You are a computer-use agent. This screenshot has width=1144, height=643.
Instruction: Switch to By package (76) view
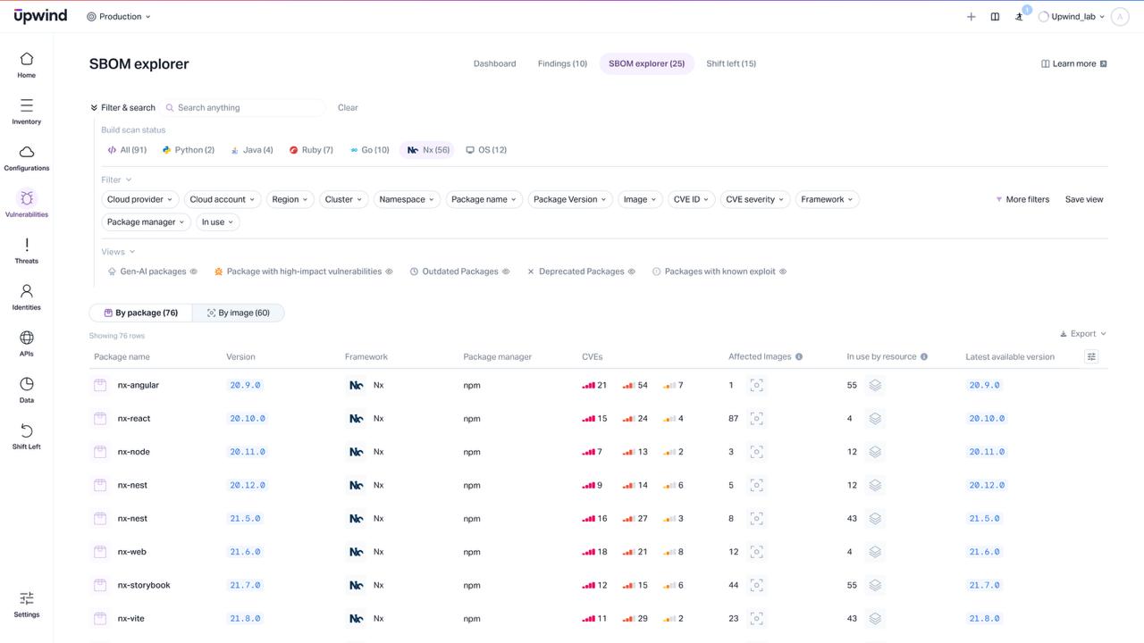pyautogui.click(x=140, y=313)
